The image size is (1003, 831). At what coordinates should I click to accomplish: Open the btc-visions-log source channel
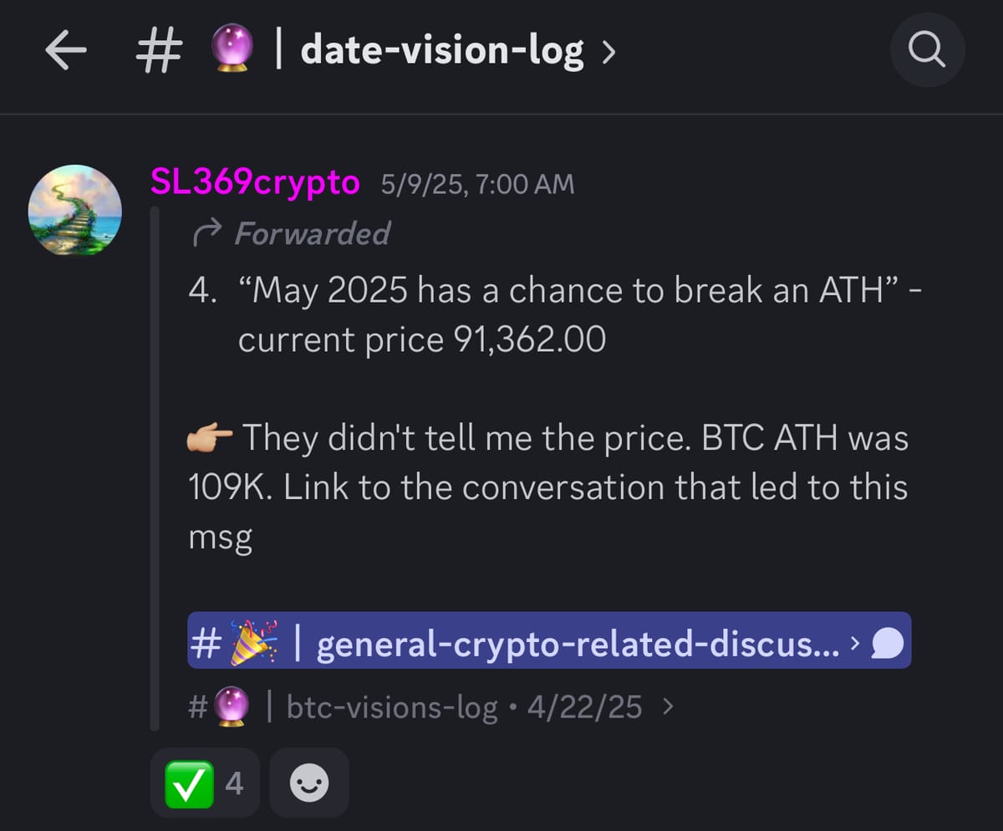[392, 708]
